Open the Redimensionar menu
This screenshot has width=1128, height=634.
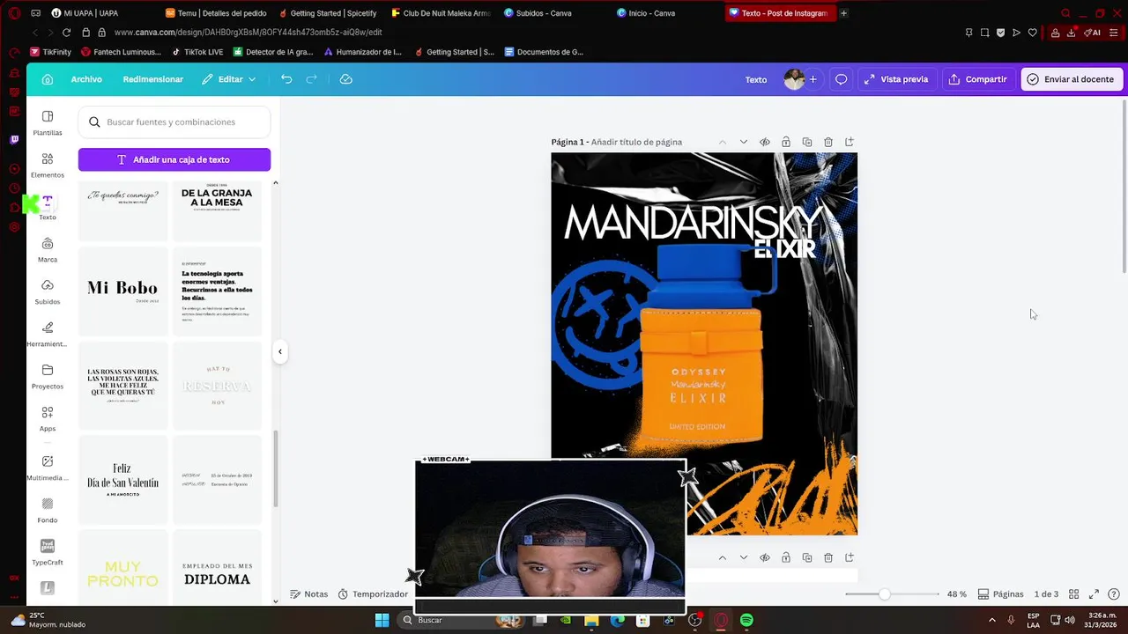point(153,79)
